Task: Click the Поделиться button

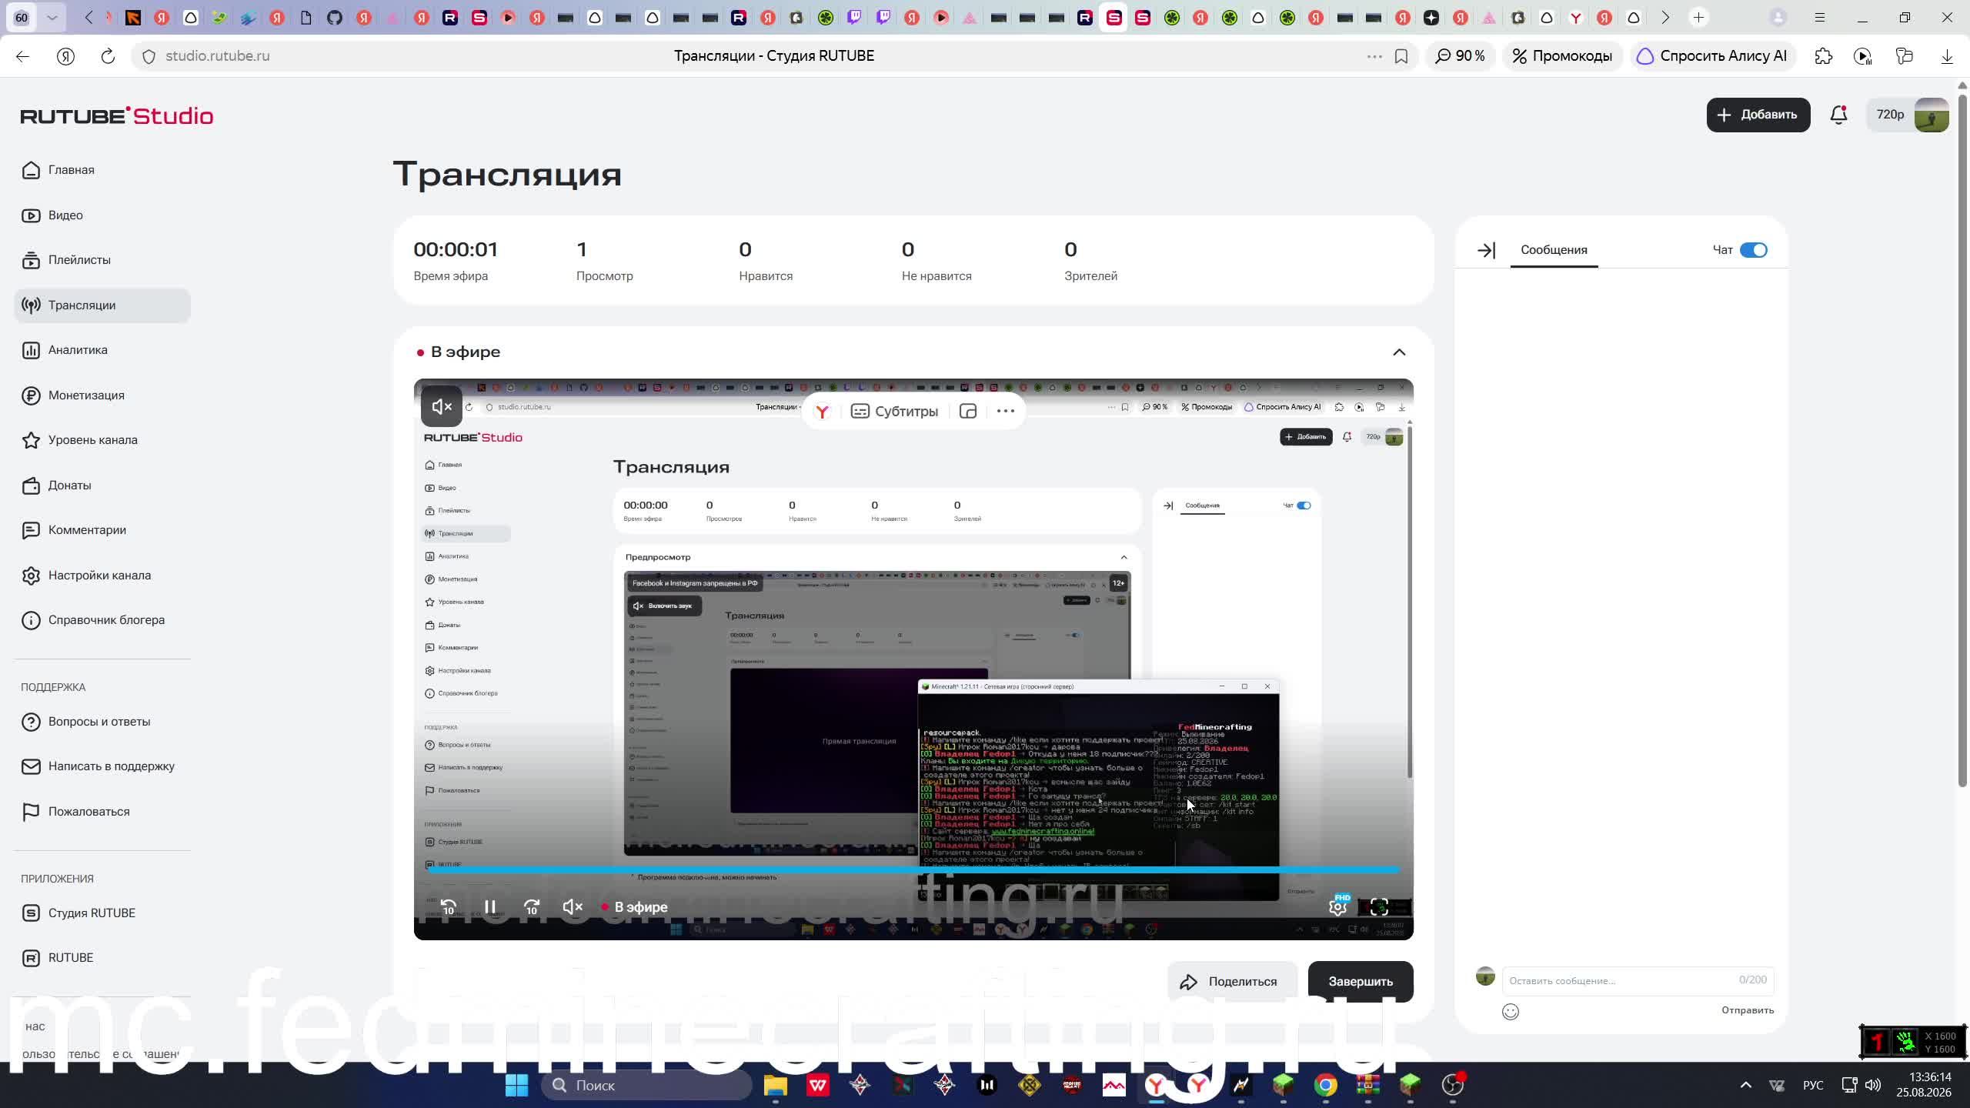Action: tap(1233, 982)
